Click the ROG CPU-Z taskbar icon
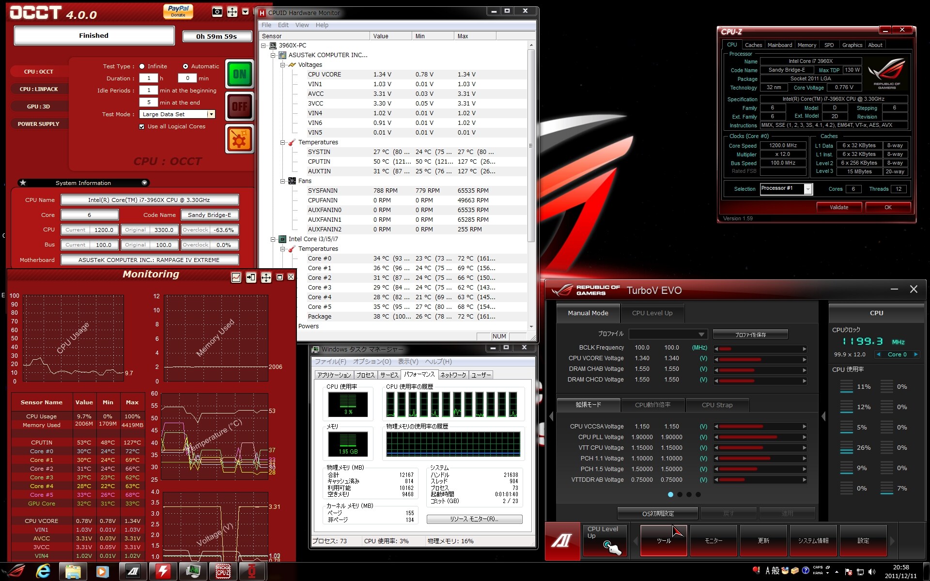This screenshot has width=930, height=581. (223, 571)
